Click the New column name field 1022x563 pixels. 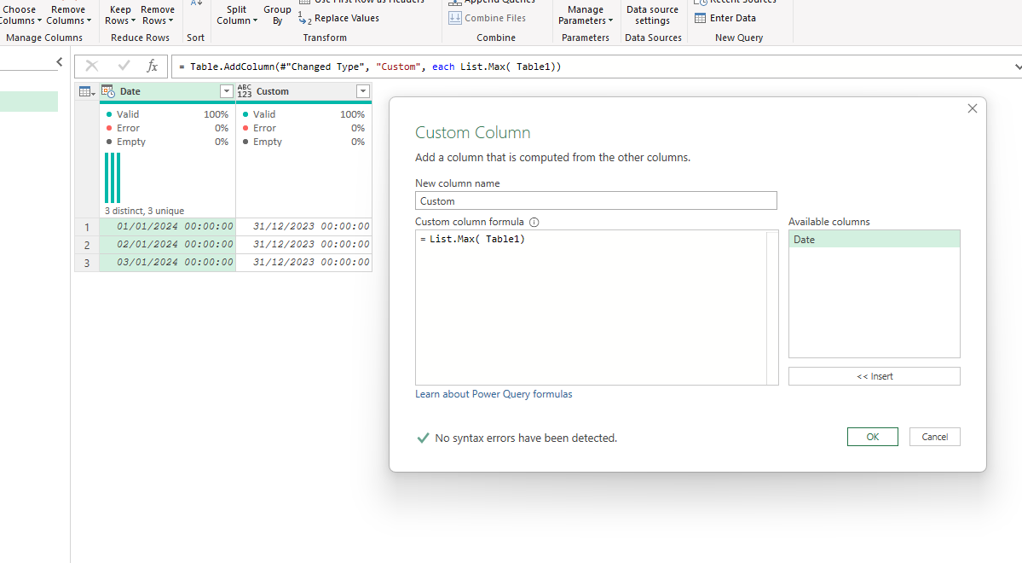click(596, 201)
